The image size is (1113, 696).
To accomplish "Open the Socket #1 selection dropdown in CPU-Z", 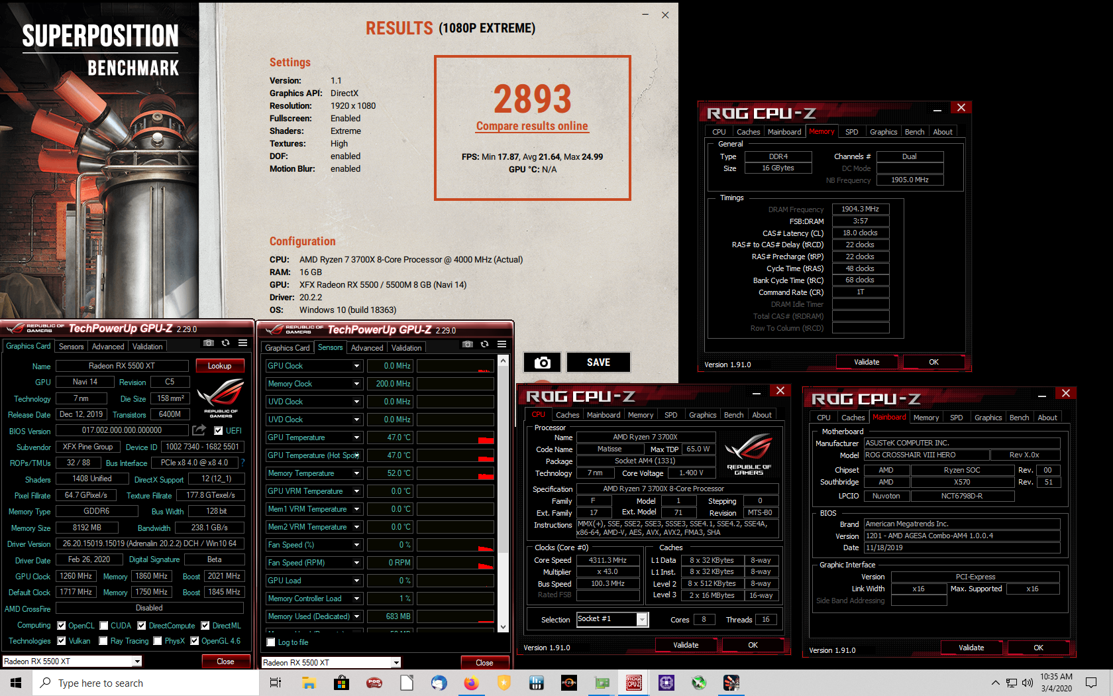I will 612,619.
